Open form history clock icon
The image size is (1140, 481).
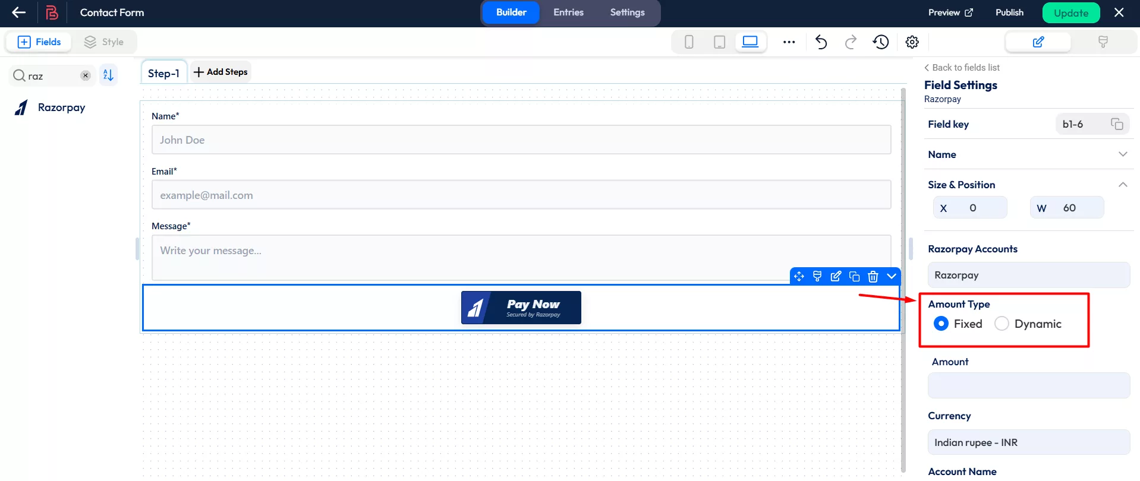tap(881, 42)
